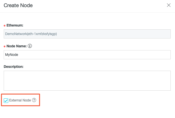Click the disabled Ethereum network field
This screenshot has width=175, height=118.
click(87, 34)
